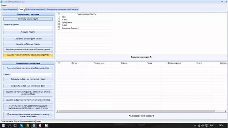228x128 pixels.
Task: Click 'Сохранить выбранные контакты в файл' button
Action: point(28,86)
